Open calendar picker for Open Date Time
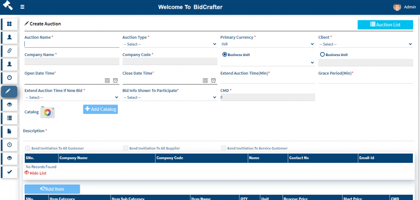 107,80
